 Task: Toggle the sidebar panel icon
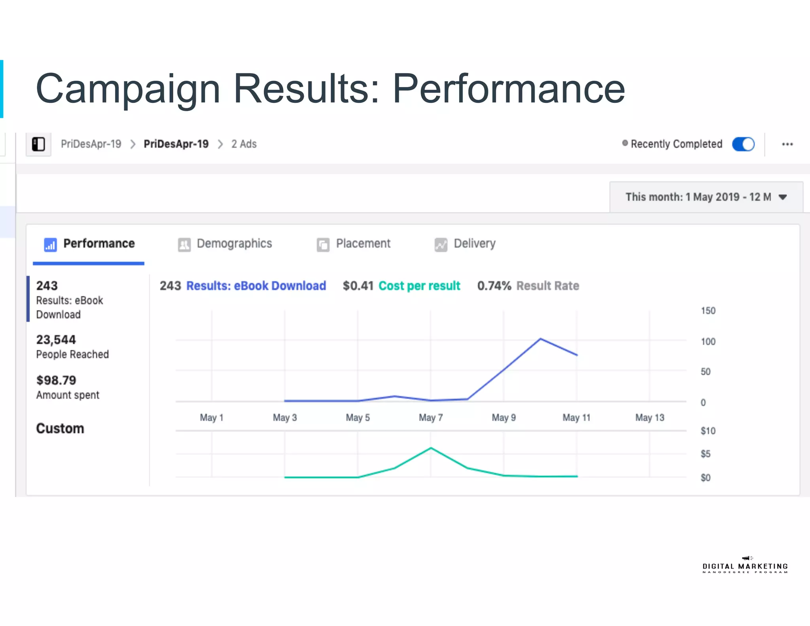(38, 144)
